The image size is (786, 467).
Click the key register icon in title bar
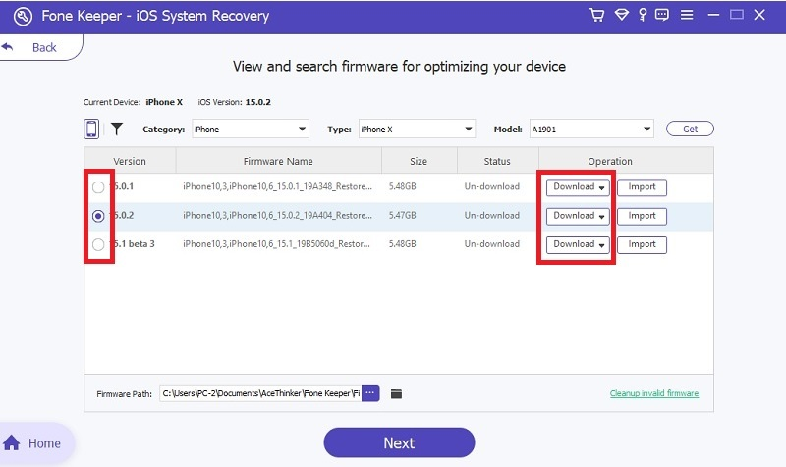tap(643, 15)
